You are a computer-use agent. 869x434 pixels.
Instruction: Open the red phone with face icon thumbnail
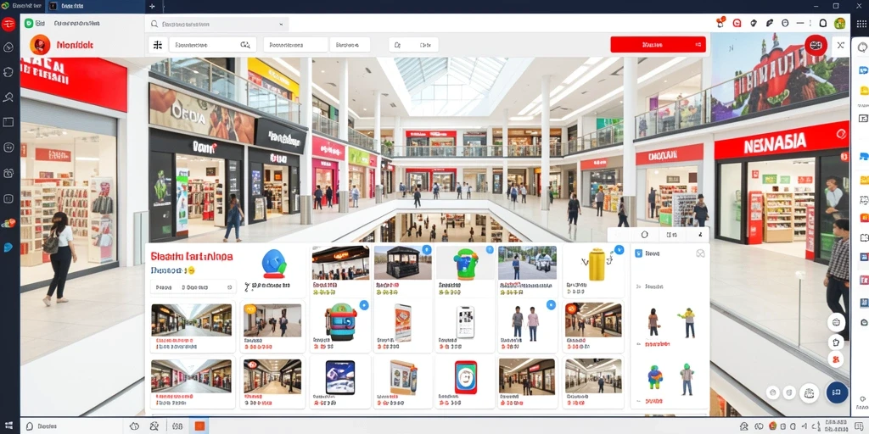point(466,377)
